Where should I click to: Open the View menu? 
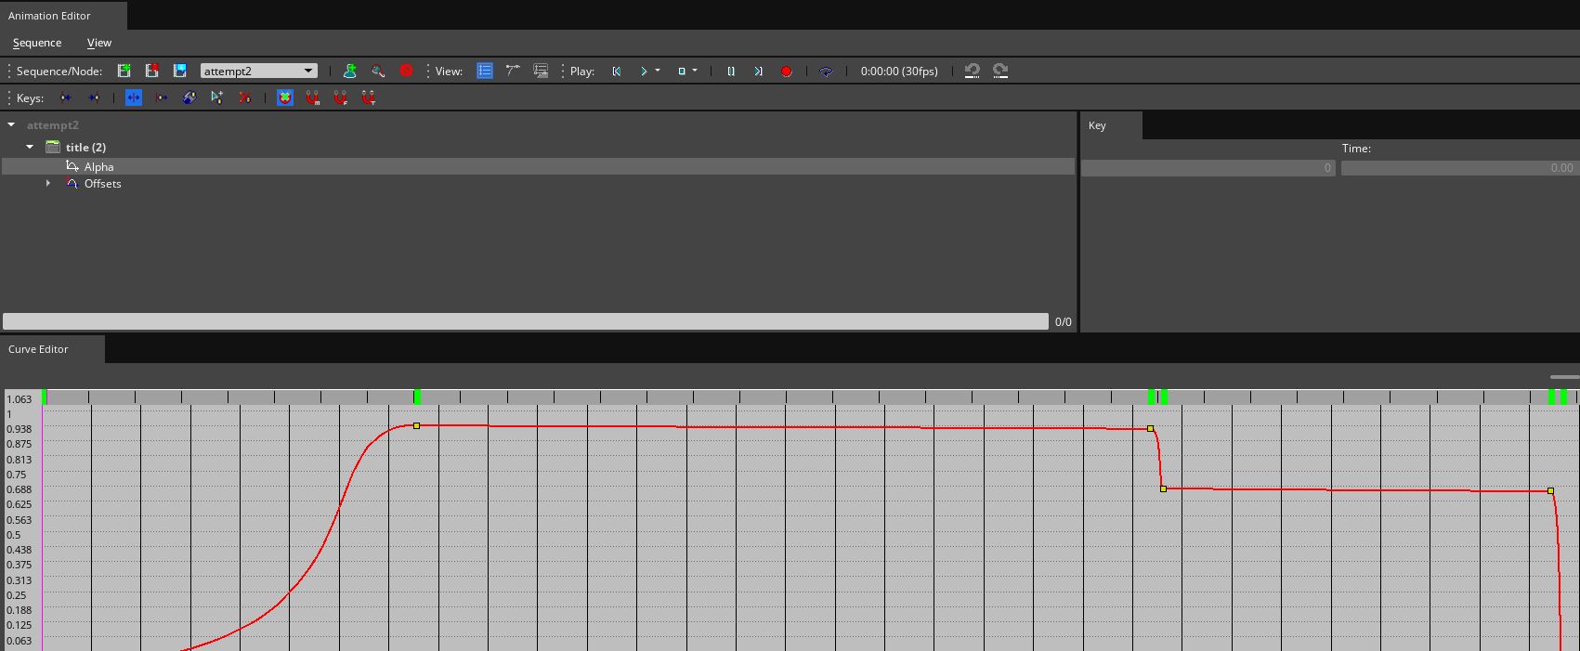(x=99, y=43)
